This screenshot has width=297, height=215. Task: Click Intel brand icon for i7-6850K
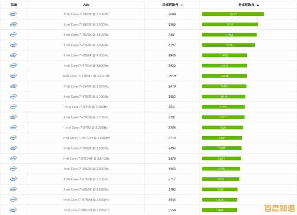(x=13, y=189)
